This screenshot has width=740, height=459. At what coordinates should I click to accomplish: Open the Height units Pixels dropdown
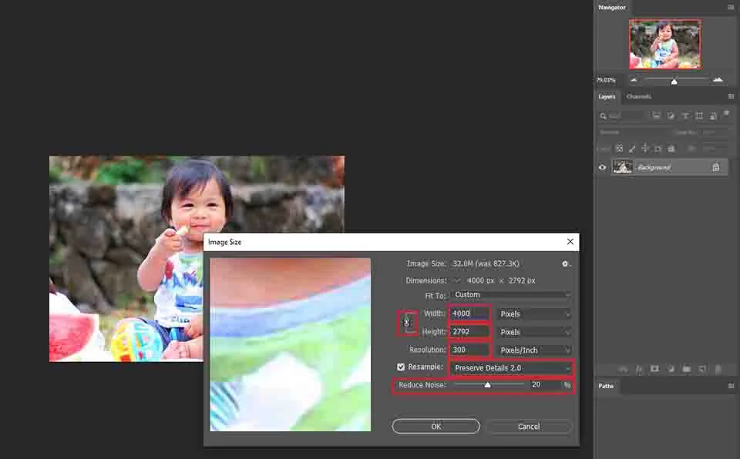coord(534,332)
